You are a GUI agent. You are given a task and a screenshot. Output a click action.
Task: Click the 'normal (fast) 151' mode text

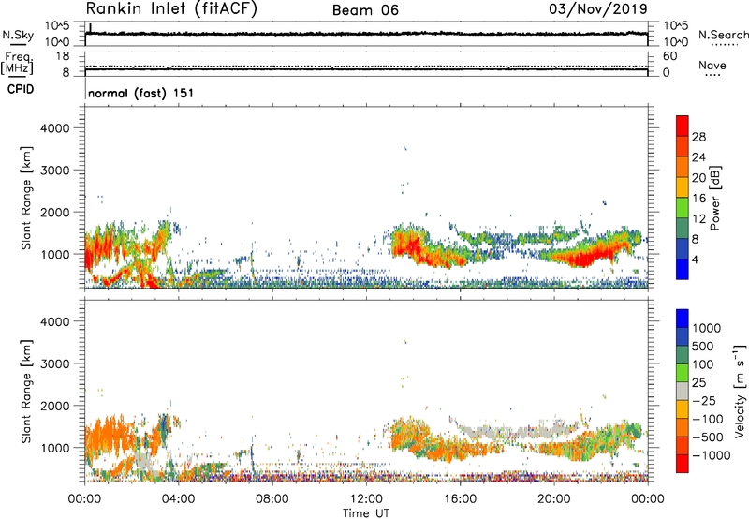coord(141,93)
